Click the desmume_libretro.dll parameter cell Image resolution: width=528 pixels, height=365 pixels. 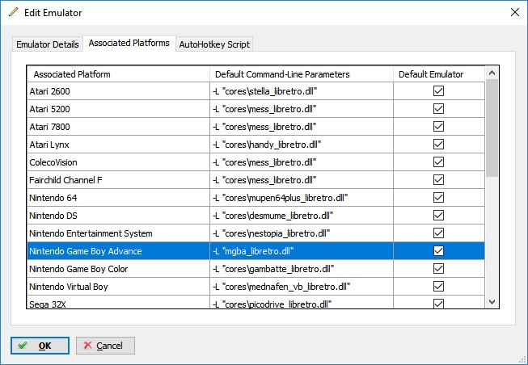pos(302,216)
